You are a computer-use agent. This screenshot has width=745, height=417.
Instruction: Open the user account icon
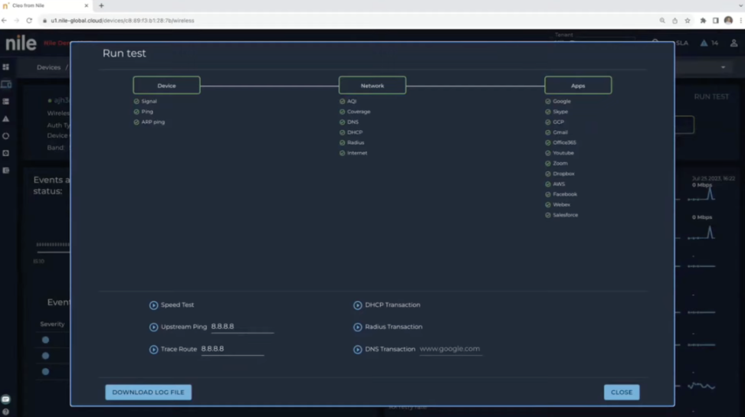tap(734, 43)
